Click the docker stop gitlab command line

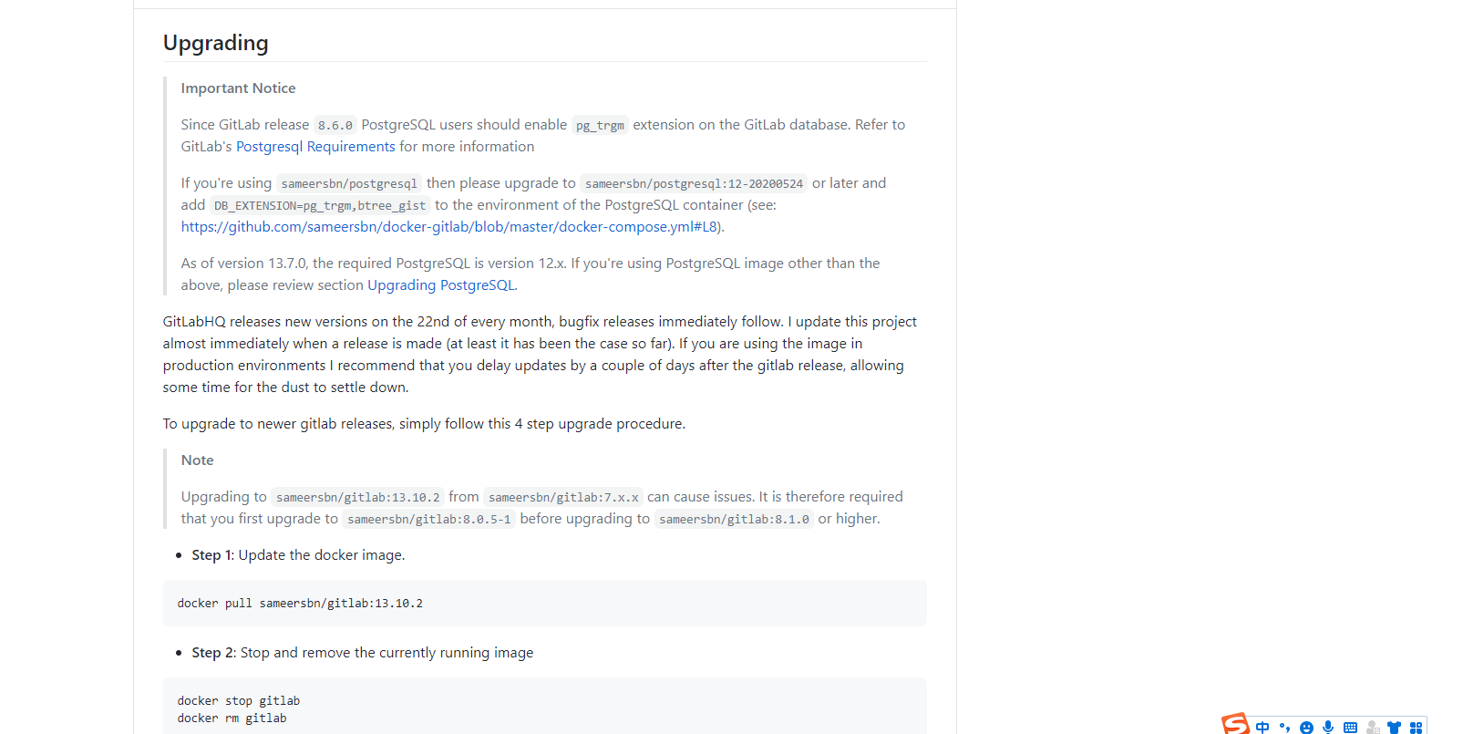pos(239,701)
